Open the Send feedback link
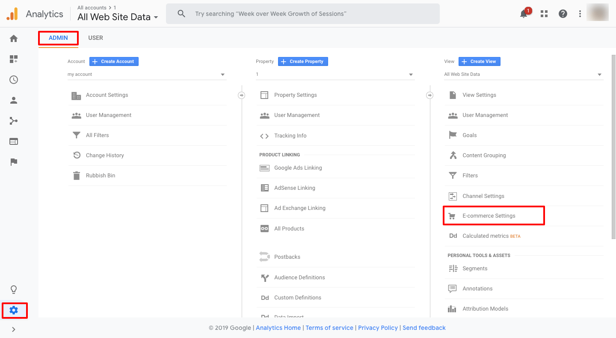 (x=424, y=328)
